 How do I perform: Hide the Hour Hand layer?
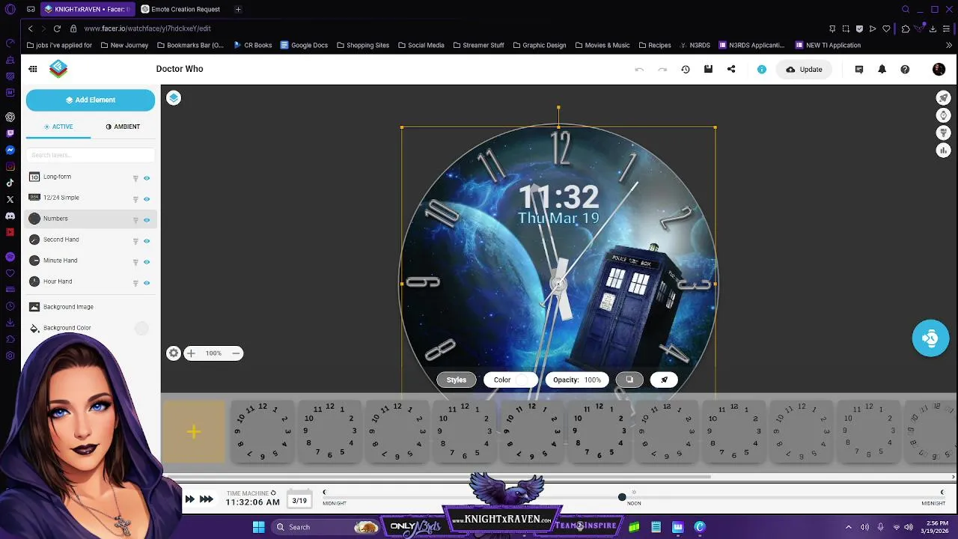pos(147,283)
